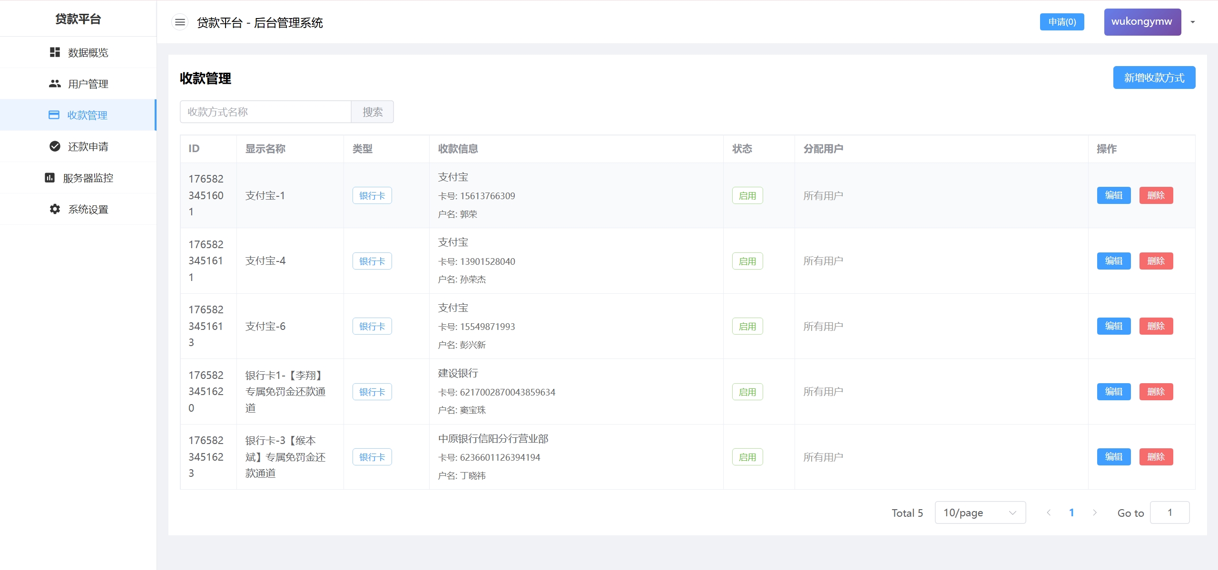Open the 10/page size selector
This screenshot has height=570, width=1218.
click(980, 512)
